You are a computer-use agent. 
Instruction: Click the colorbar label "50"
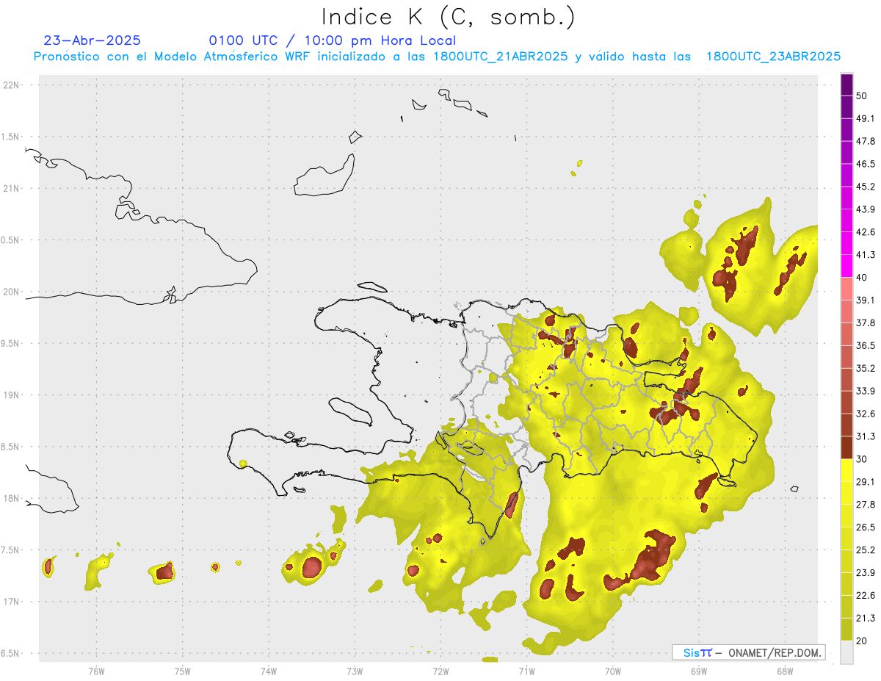[x=862, y=96]
